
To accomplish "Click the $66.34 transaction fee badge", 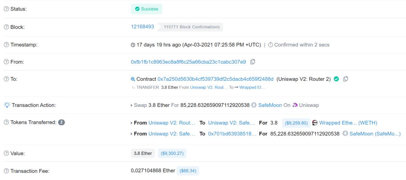I will (188, 171).
